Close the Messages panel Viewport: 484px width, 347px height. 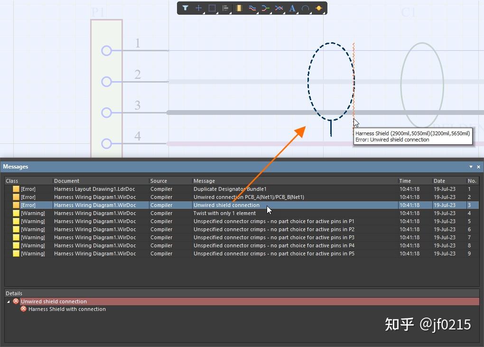[478, 167]
